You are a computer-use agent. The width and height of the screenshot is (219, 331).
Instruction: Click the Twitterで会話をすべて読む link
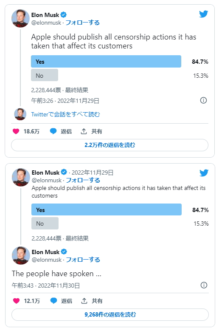click(65, 114)
